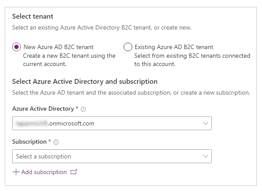Image resolution: width=262 pixels, height=191 pixels.
Task: Click the 'Subscription' field label
Action: pyautogui.click(x=29, y=142)
